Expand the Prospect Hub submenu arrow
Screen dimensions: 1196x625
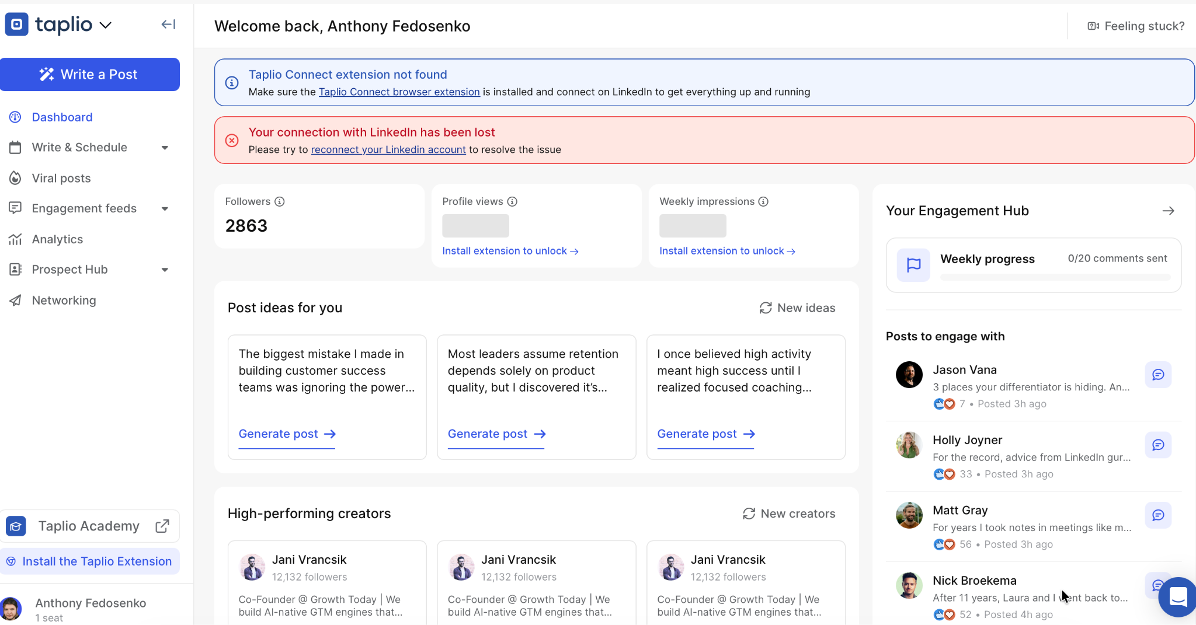165,270
